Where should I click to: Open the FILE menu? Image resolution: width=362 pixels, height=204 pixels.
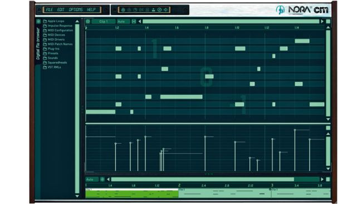tap(49, 9)
